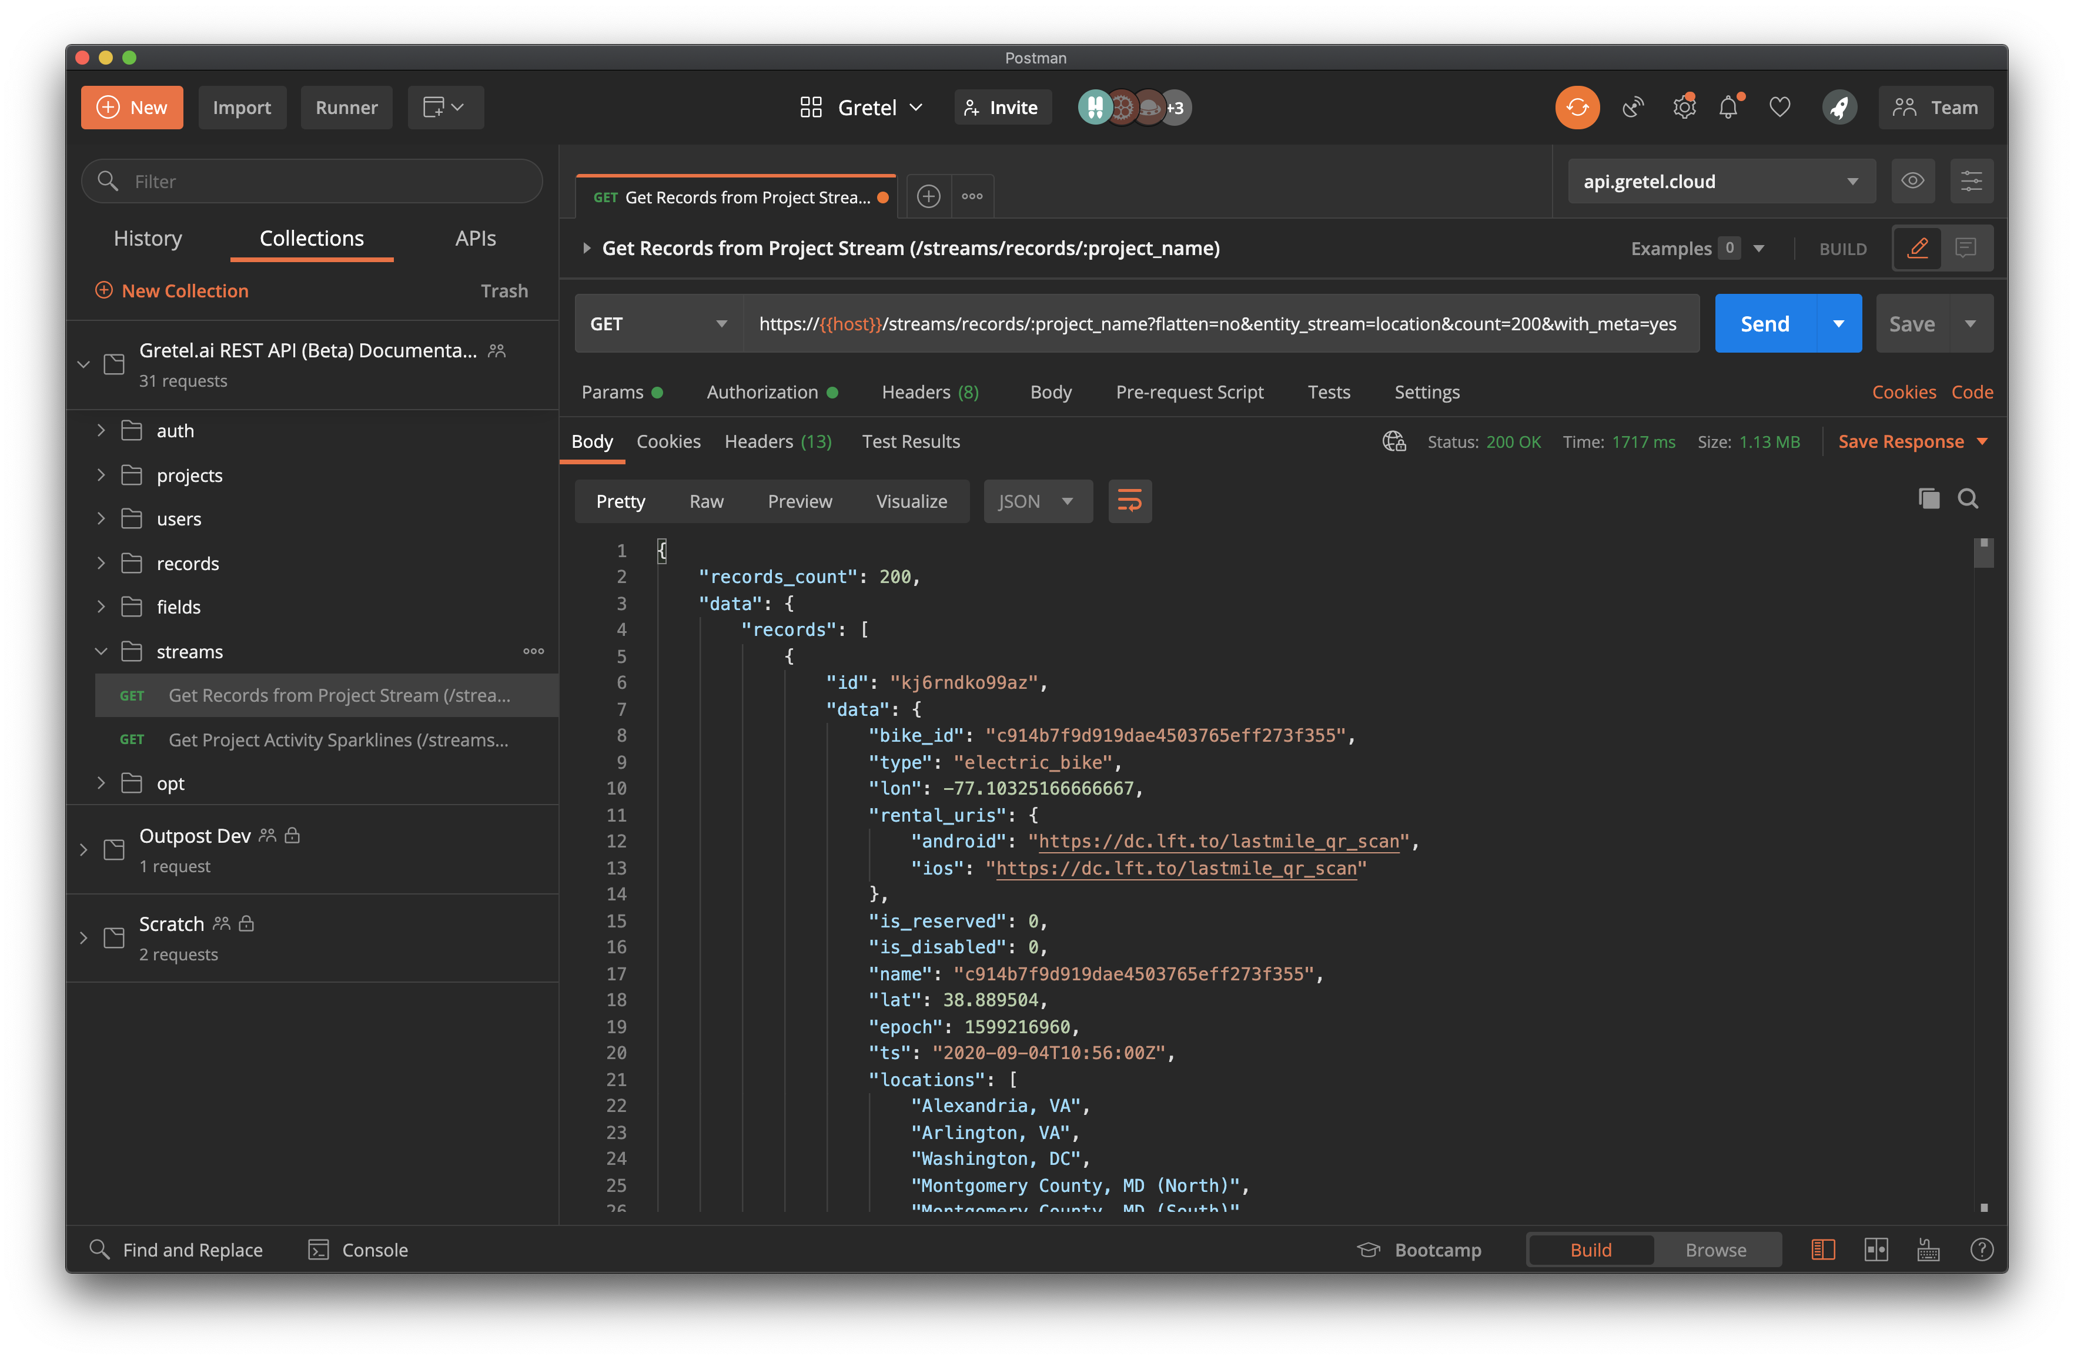Open the help question mark icon
2074x1360 pixels.
tap(1981, 1250)
